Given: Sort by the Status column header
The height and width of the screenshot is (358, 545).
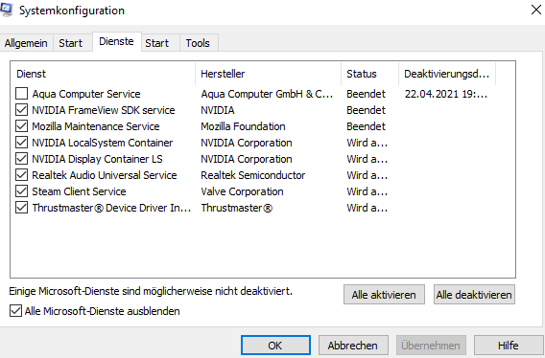Looking at the screenshot, I should (369, 74).
